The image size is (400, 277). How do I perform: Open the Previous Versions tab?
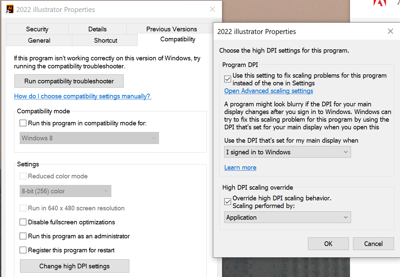pos(171,29)
